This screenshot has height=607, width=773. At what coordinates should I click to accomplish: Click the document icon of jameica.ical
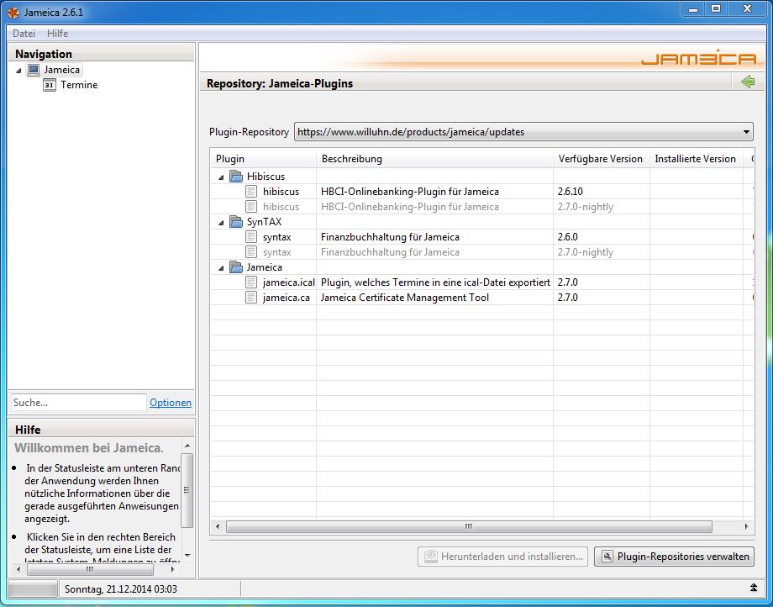click(251, 282)
